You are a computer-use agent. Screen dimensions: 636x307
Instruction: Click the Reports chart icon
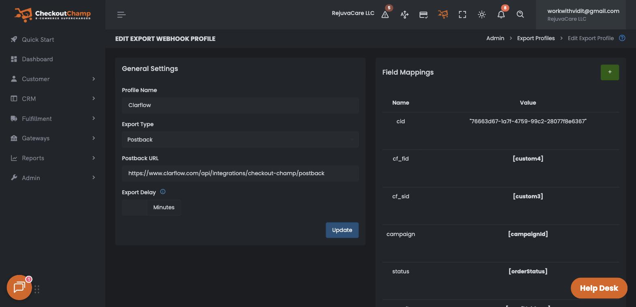tap(14, 158)
